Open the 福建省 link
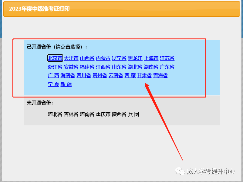 coord(87,67)
